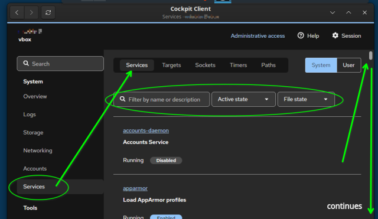Click the vbox host name
The width and height of the screenshot is (378, 219).
tap(25, 40)
